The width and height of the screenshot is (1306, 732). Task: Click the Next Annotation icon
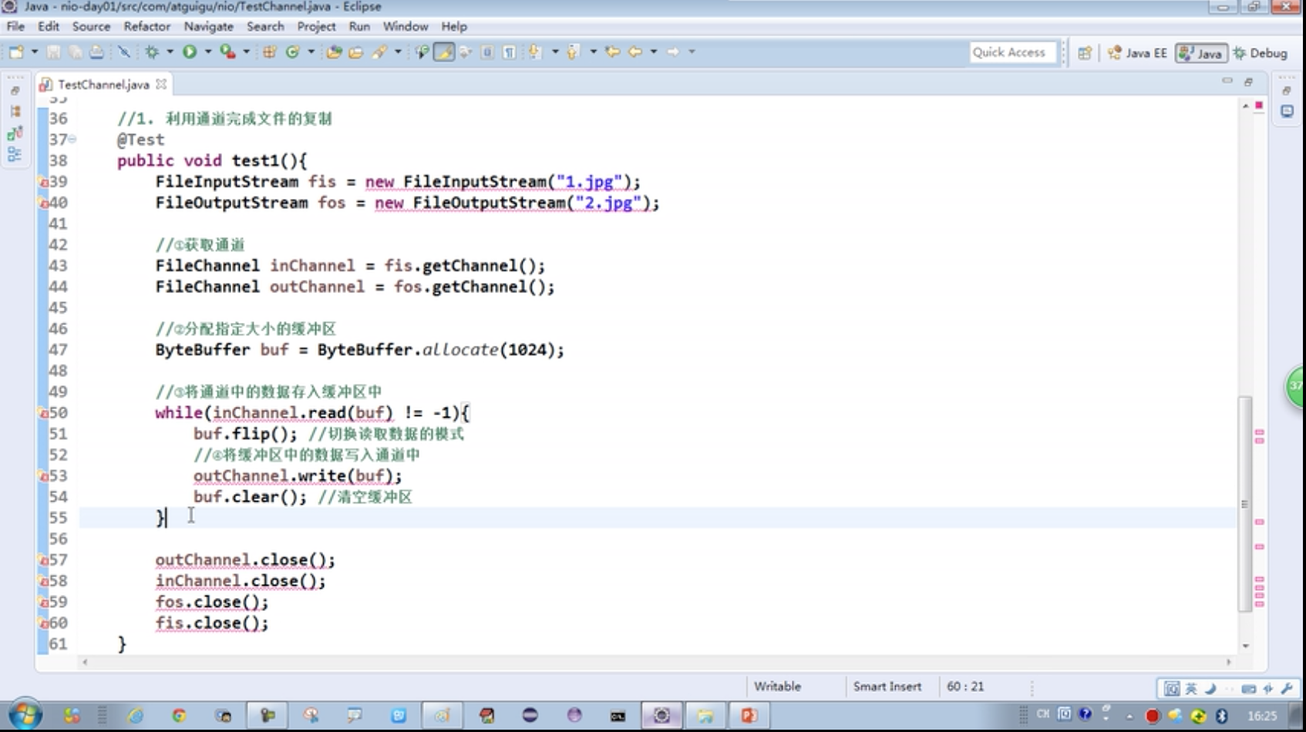[x=534, y=52]
